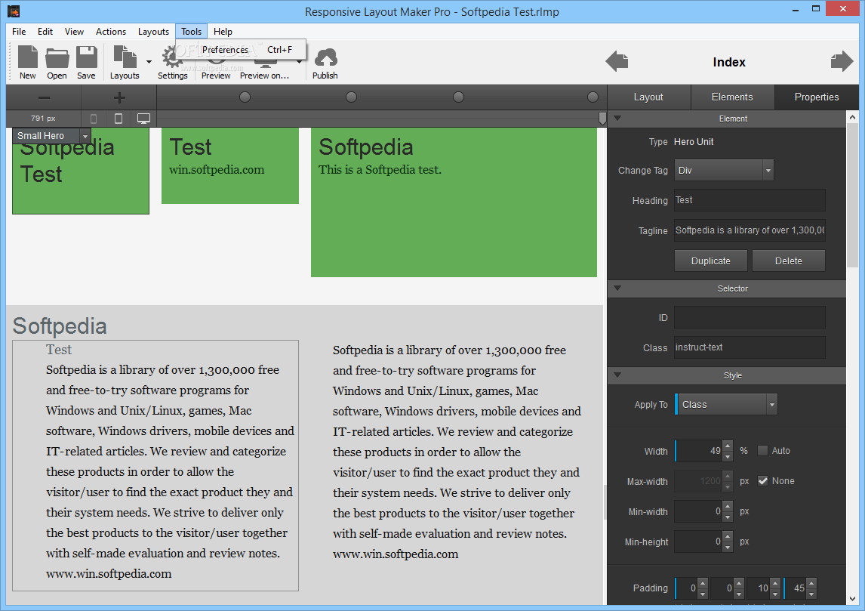The image size is (865, 611).
Task: Select the large Softpedia green hero block
Action: [454, 202]
